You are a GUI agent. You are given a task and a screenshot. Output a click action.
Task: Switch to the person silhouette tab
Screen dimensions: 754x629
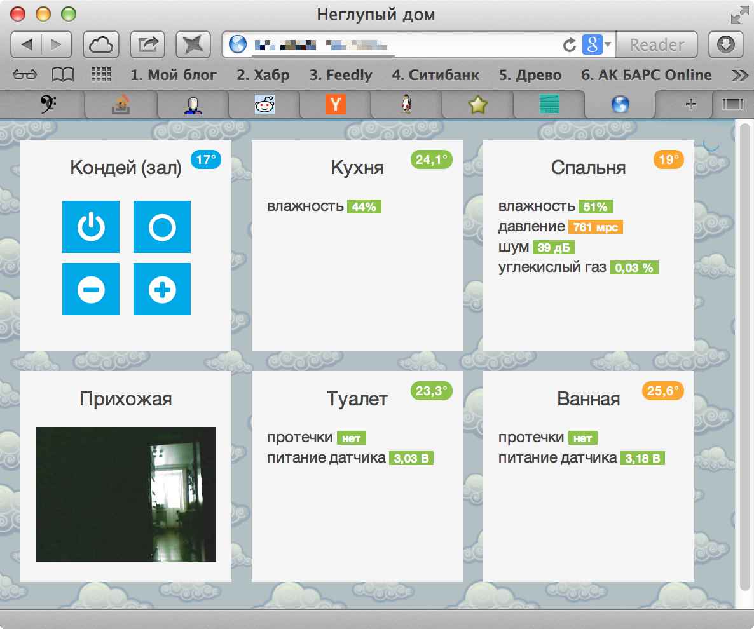point(193,104)
